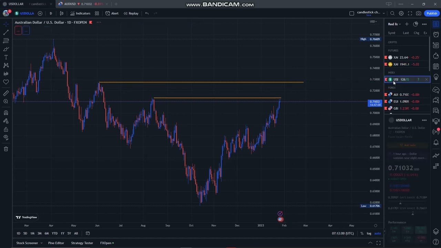Open the ideas lightbulb icon

436,77
